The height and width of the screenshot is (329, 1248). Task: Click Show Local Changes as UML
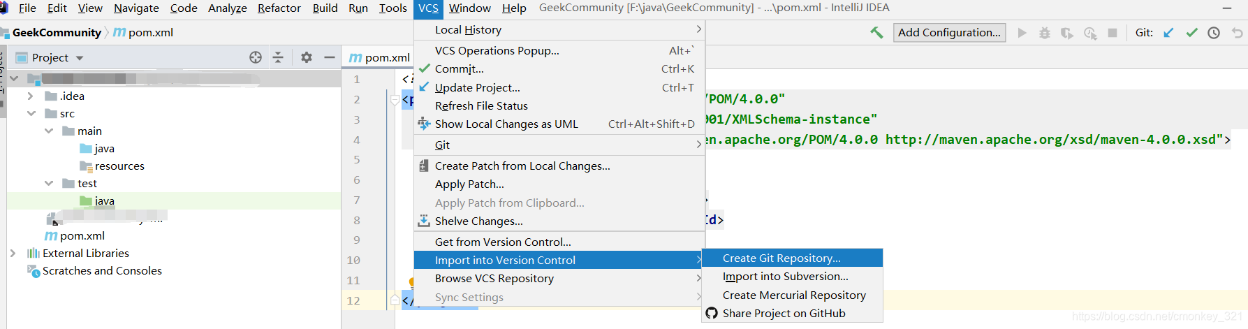(x=559, y=124)
